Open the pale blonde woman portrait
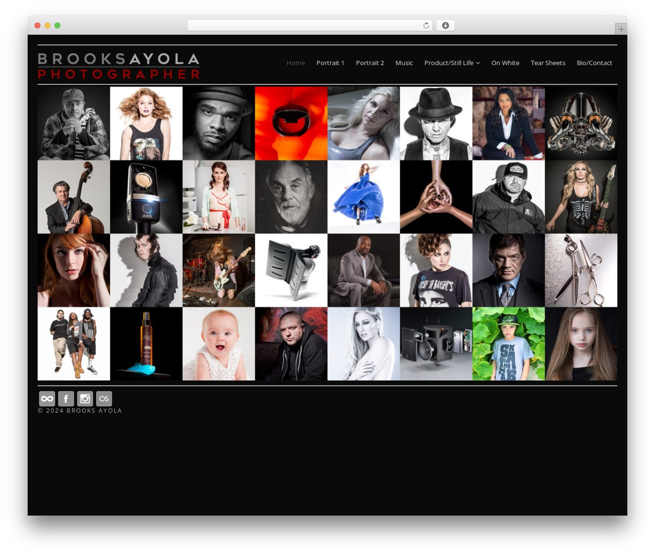 point(364,344)
